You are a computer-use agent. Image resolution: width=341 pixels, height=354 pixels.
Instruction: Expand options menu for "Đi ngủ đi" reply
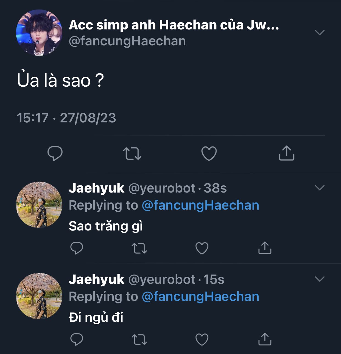[320, 279]
